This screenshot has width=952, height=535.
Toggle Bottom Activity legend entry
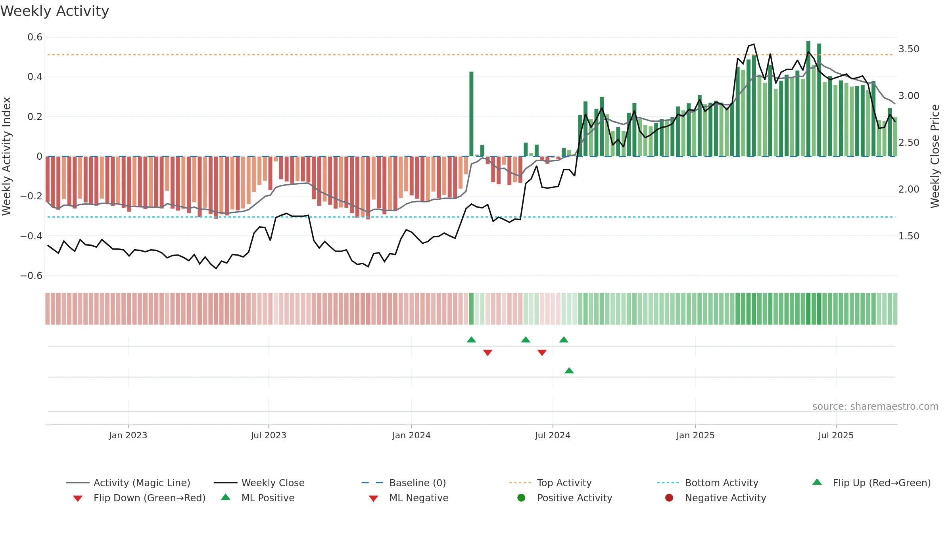(708, 483)
